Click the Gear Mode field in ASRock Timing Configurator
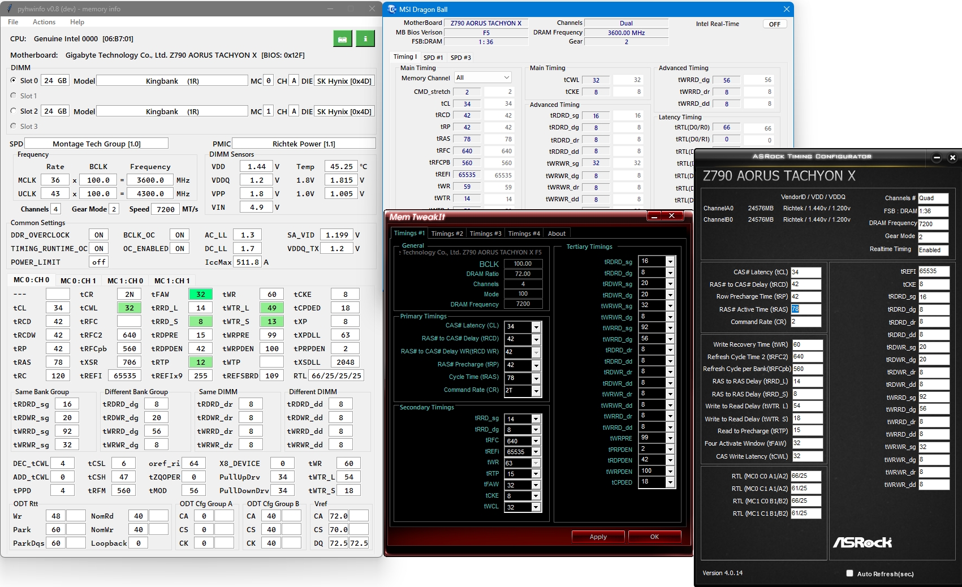This screenshot has height=587, width=962. pyautogui.click(x=933, y=236)
